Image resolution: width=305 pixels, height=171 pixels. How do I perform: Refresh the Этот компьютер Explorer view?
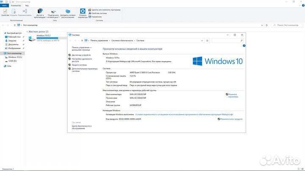point(267,25)
